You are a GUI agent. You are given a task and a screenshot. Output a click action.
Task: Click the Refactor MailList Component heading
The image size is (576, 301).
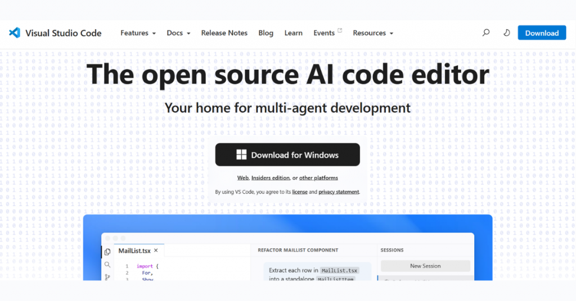pyautogui.click(x=298, y=250)
